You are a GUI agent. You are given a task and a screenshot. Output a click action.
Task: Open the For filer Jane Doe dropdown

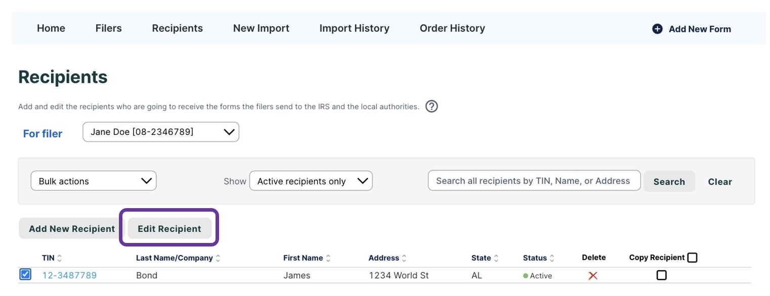[x=161, y=132]
